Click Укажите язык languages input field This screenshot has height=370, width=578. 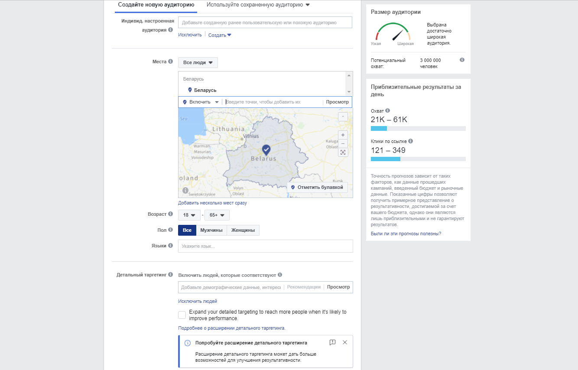coord(266,246)
